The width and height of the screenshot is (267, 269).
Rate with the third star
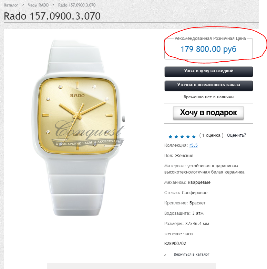(x=182, y=136)
